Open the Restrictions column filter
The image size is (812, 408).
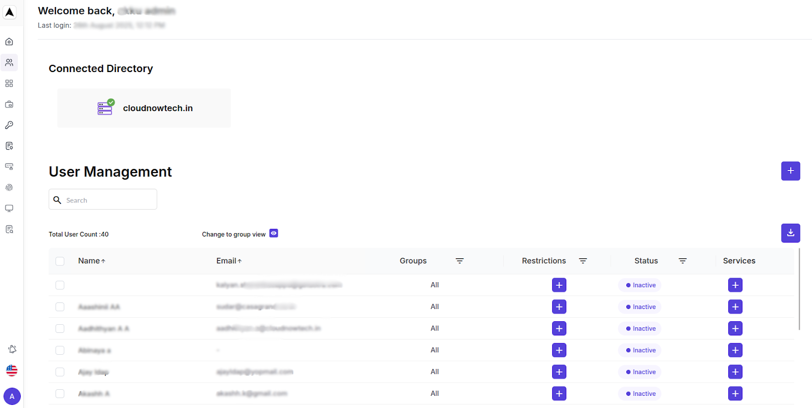coord(583,261)
